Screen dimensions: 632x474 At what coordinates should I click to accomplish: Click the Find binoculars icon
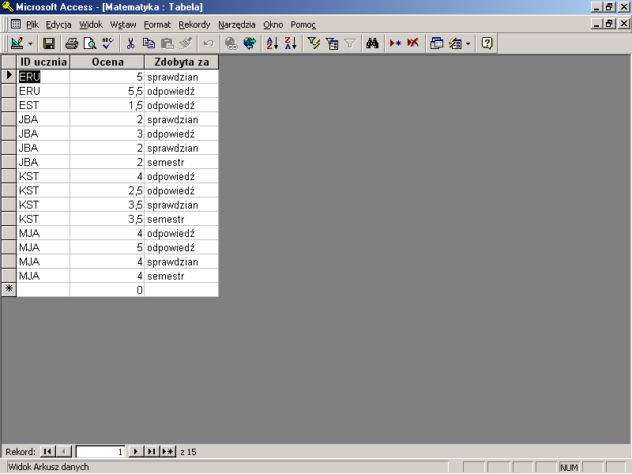pyautogui.click(x=374, y=43)
